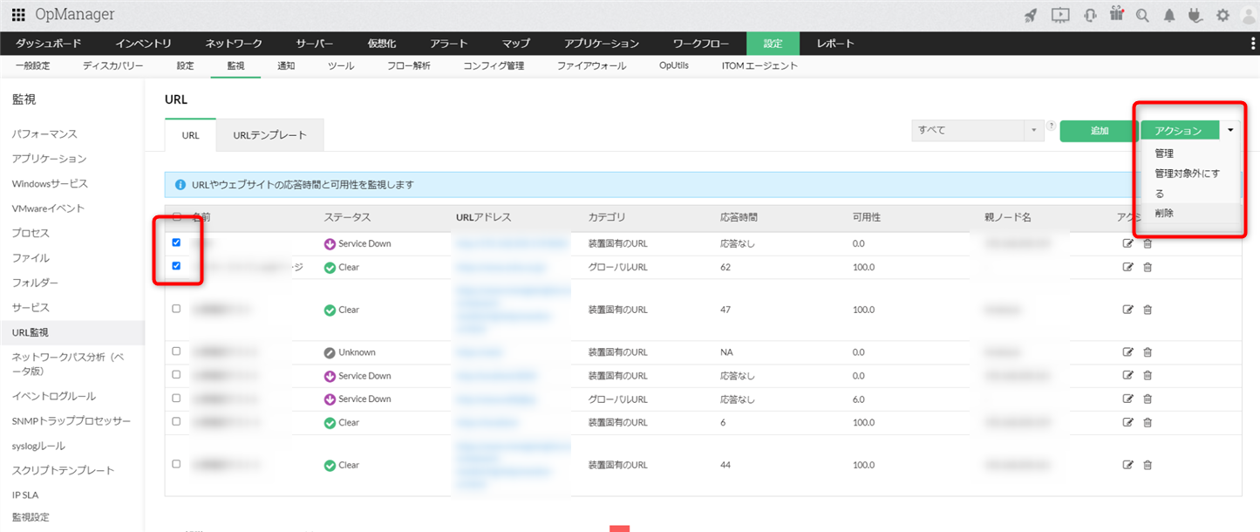
Task: Open the gear settings icon in header
Action: click(1223, 15)
